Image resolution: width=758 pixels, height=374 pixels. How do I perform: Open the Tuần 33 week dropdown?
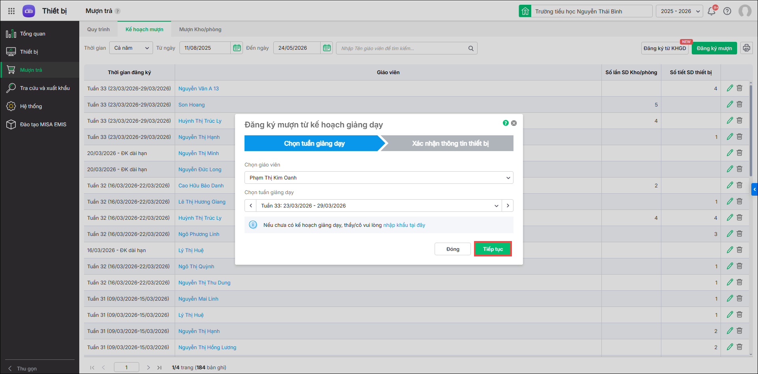(379, 206)
